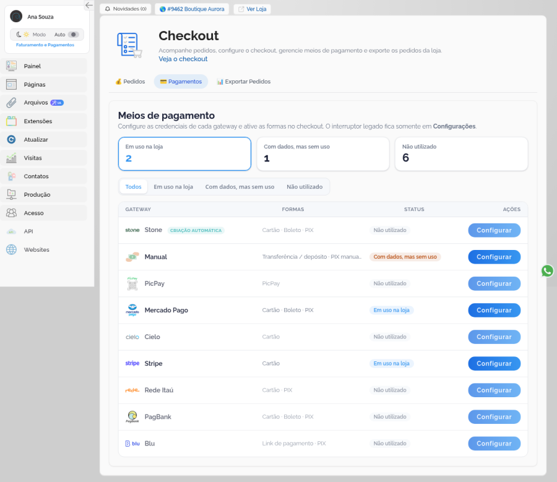Select the Em uso na loja summary card
Screen dimensions: 557x482
point(184,154)
